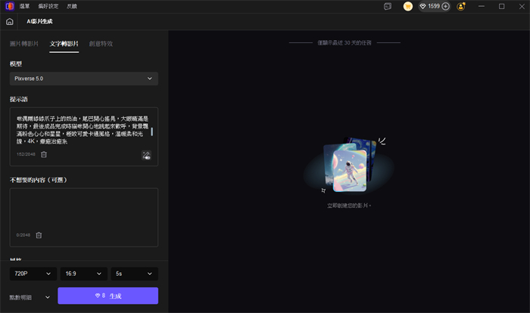Switch to the 創意特效 tab
530x313 pixels.
click(x=101, y=44)
